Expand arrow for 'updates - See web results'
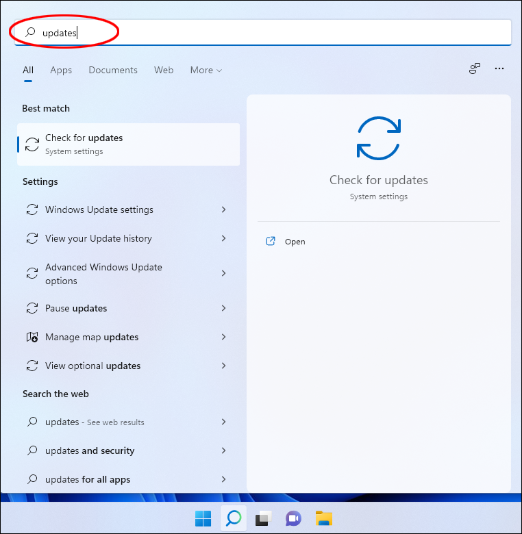The height and width of the screenshot is (534, 522). (223, 422)
